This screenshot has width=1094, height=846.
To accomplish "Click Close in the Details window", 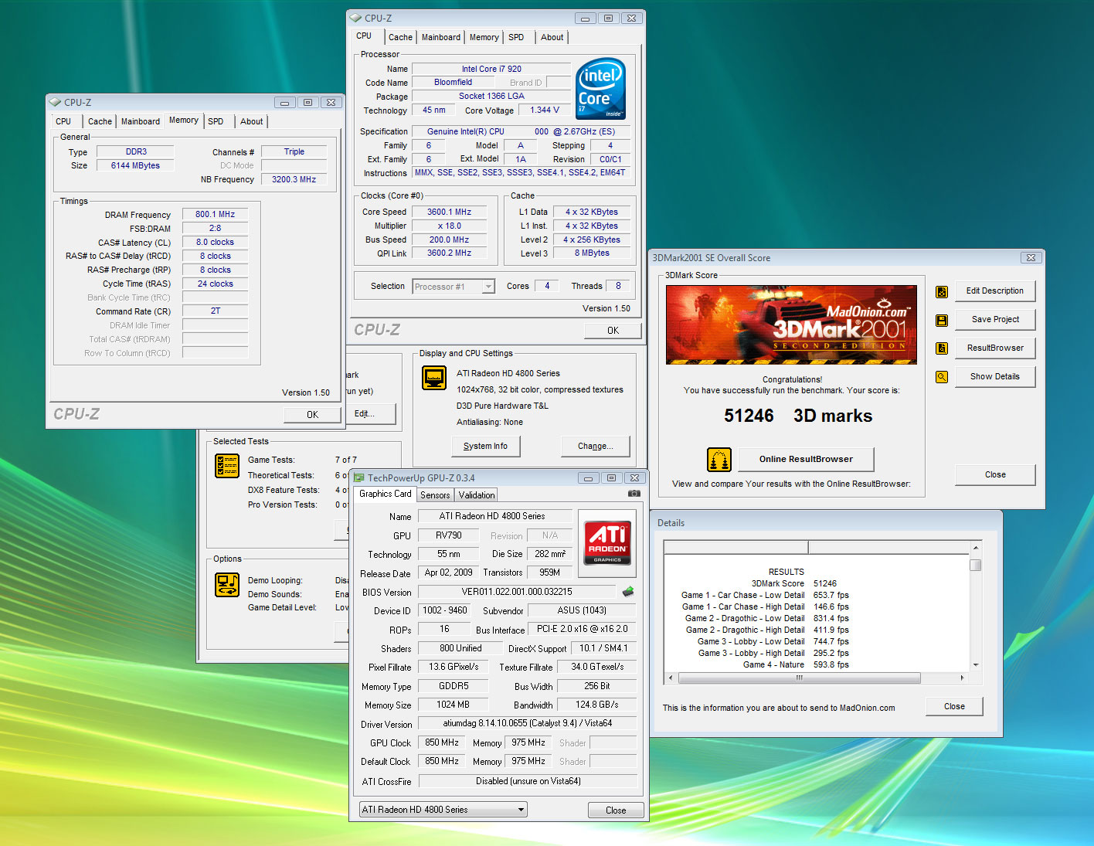I will pyautogui.click(x=954, y=707).
